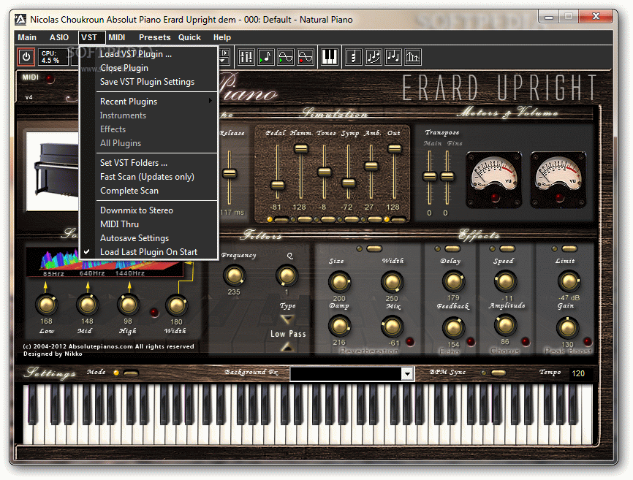Click the EQ Width knob
This screenshot has height=480, width=633.
[176, 305]
